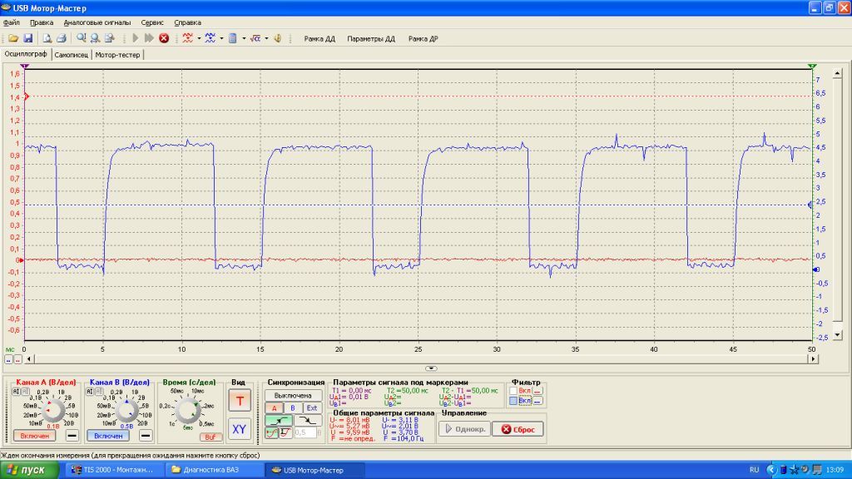Select sync source B
Viewport: 852px width, 479px height.
(292, 408)
